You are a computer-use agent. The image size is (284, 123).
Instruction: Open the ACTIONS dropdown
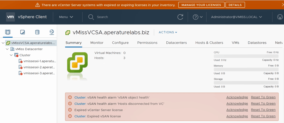[x=168, y=33]
